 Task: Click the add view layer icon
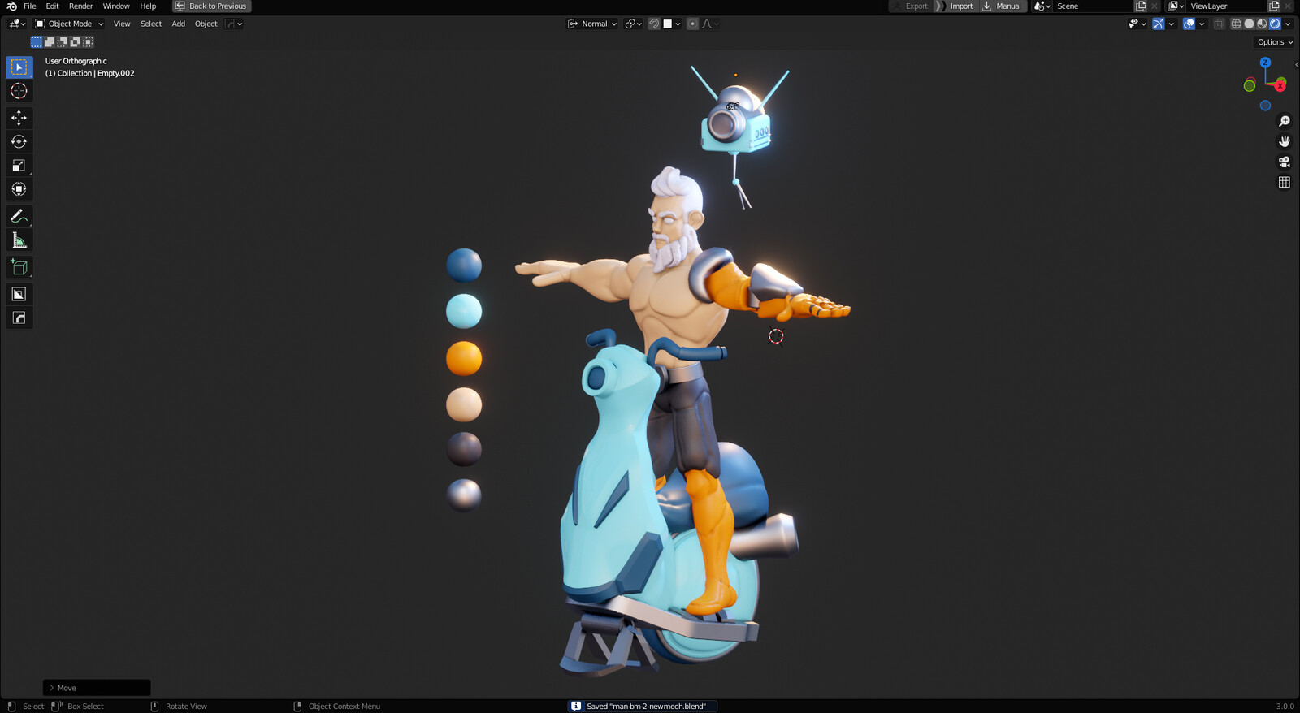point(1274,6)
